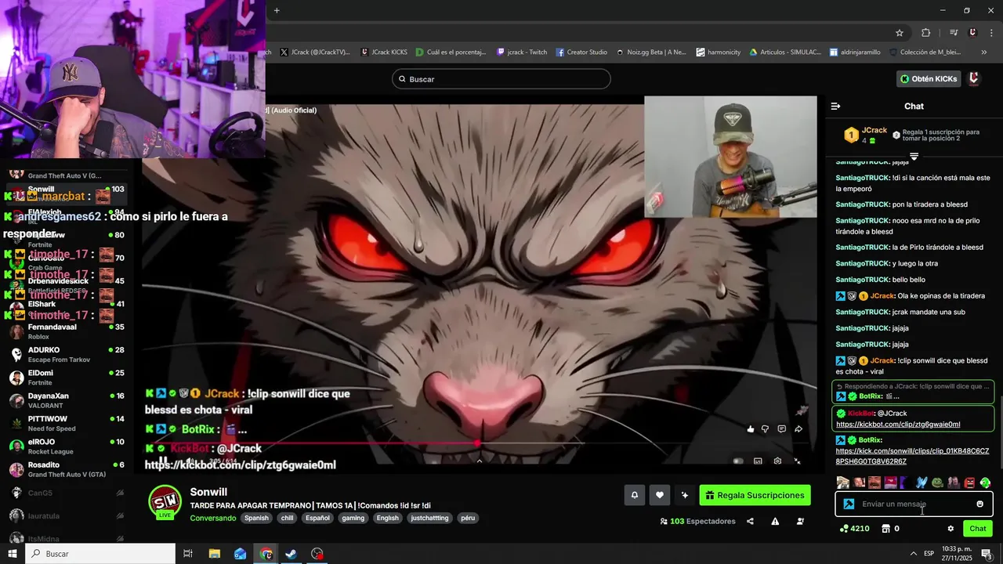This screenshot has height=564, width=1003.
Task: Click the sparkle icon beside the heart button
Action: click(685, 495)
